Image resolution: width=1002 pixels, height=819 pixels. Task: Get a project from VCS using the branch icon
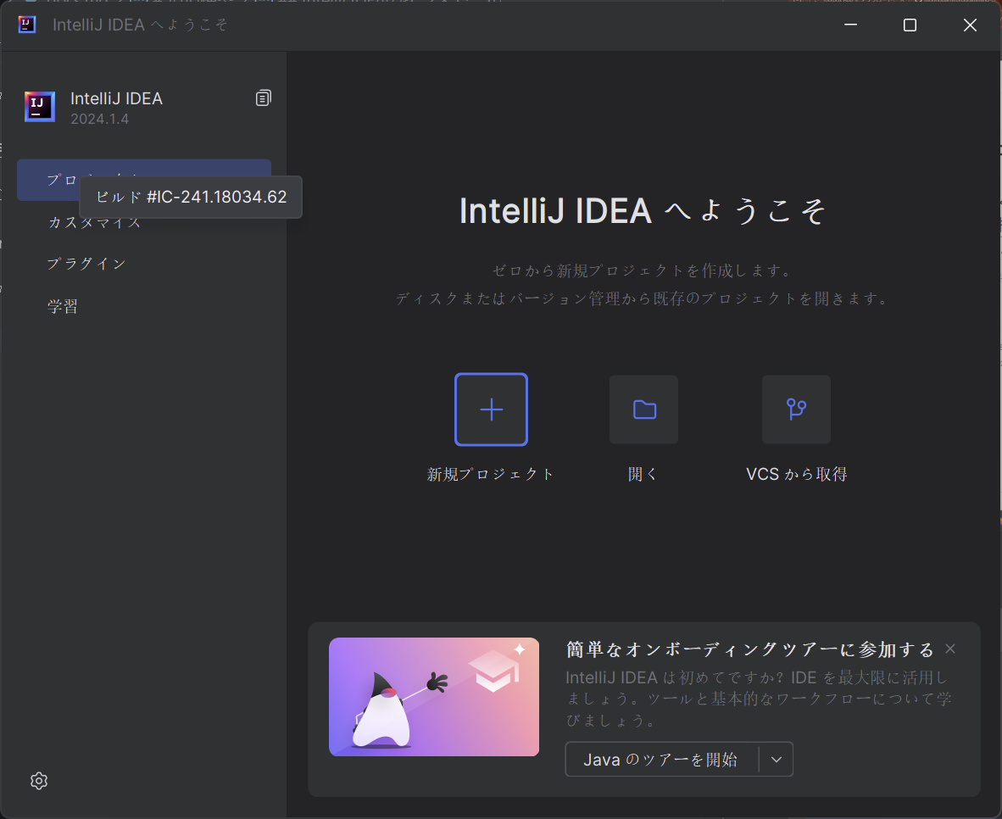[x=795, y=409]
